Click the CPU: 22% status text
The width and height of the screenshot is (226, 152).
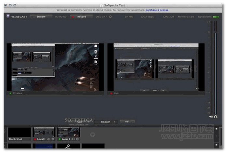[x=169, y=17]
